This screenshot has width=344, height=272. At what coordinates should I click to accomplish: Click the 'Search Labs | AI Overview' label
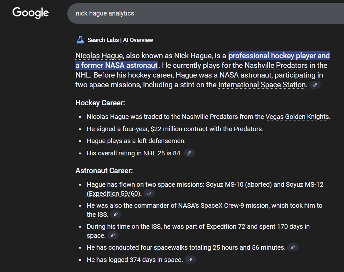click(x=120, y=40)
